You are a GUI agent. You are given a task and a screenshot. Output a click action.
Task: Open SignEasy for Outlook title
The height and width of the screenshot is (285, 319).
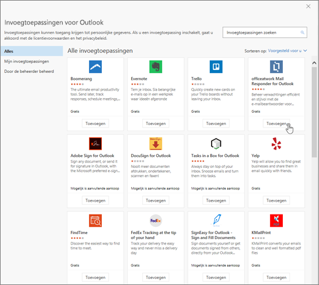tap(213, 235)
